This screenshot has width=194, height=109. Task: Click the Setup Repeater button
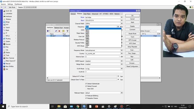[132, 47]
